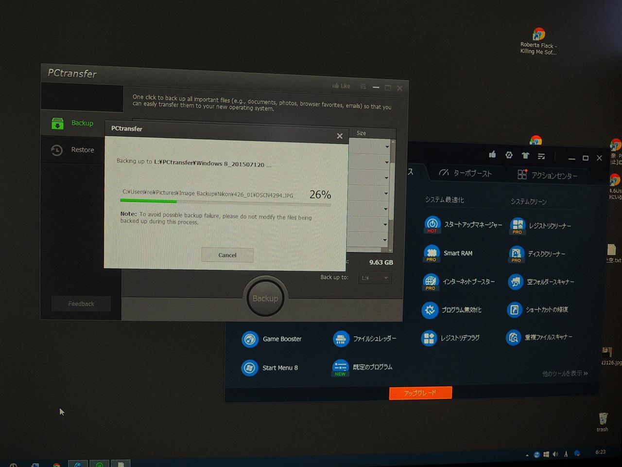Expand the seventh row dropdown arrow in the PCtransfer file list
Screen dimensions: 622x467
click(385, 240)
